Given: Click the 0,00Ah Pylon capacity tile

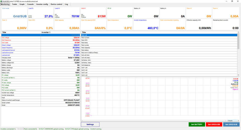Looking at the screenshot, I should 67,25.
